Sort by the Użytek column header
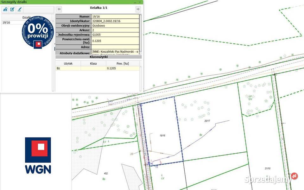Screen dimensions: 304x190 pos(68,63)
